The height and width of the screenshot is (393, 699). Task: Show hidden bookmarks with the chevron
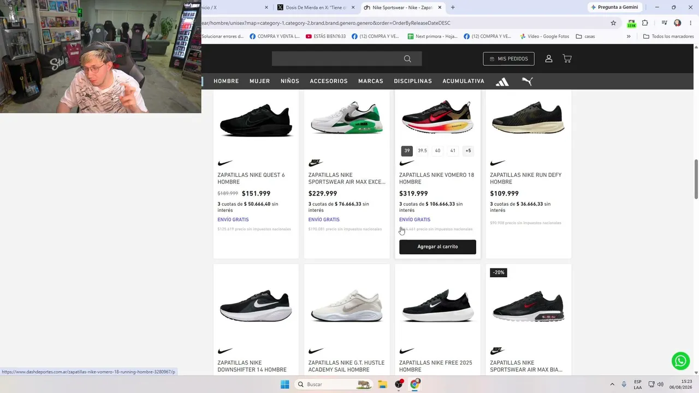pyautogui.click(x=629, y=37)
